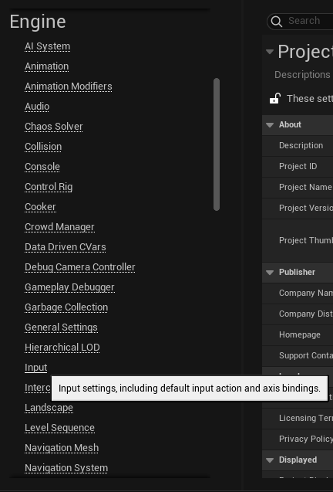Select the Support Contact property row
Image resolution: width=333 pixels, height=492 pixels.
pos(298,355)
